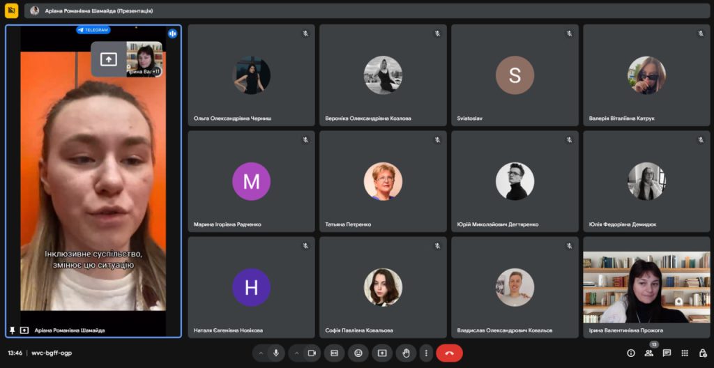This screenshot has width=714, height=368.
Task: Expand audio settings chevron beside microphone
Action: [261, 353]
